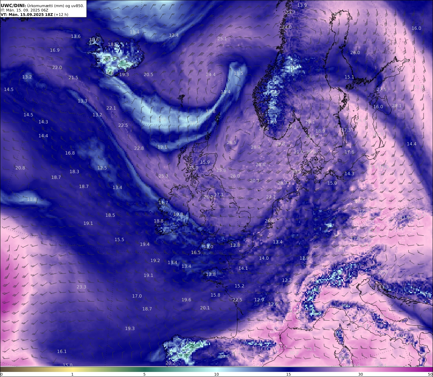Click the 30 tick on the colour scale
This screenshot has width=433, height=377.
(361, 374)
